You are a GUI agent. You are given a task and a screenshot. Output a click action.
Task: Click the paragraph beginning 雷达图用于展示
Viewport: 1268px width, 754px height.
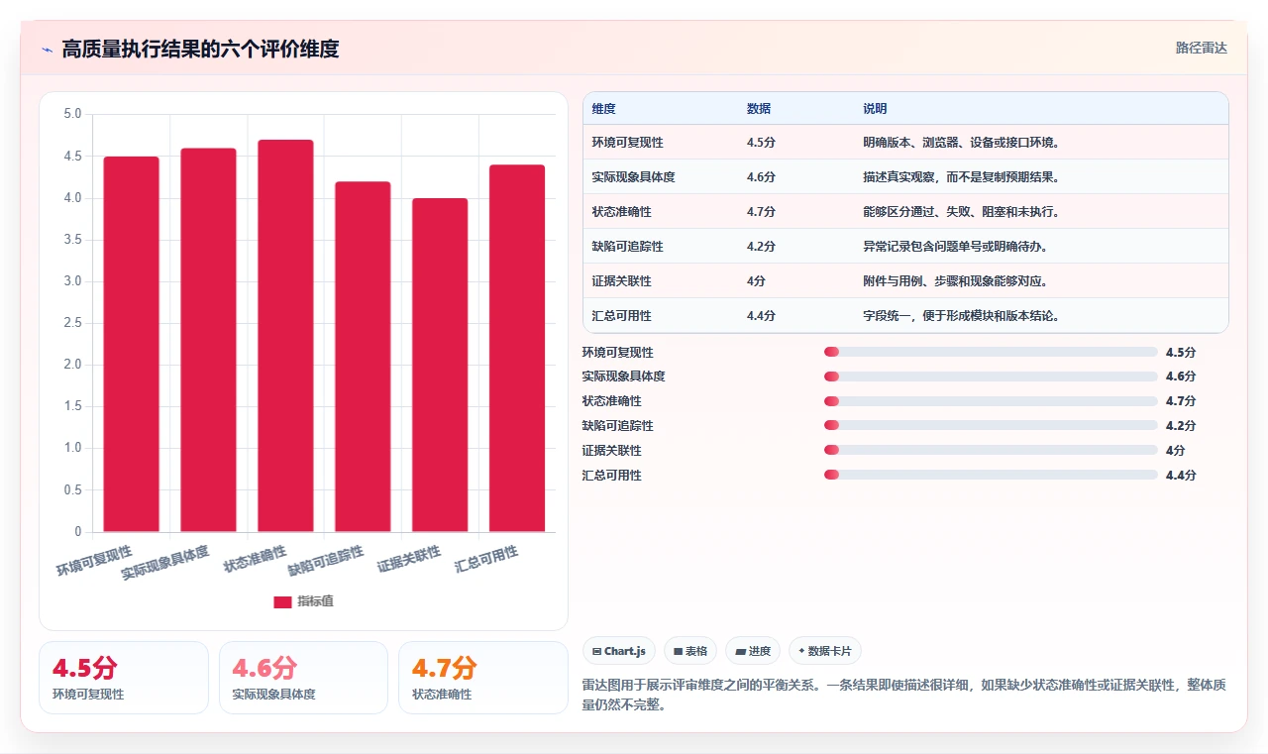coord(904,695)
